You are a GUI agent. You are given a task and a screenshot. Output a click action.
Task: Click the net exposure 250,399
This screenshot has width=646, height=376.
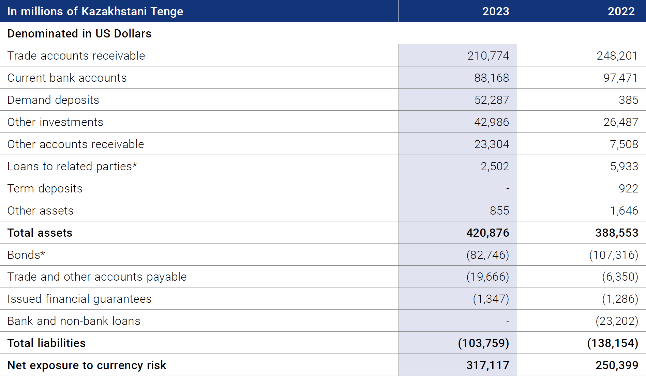point(617,365)
